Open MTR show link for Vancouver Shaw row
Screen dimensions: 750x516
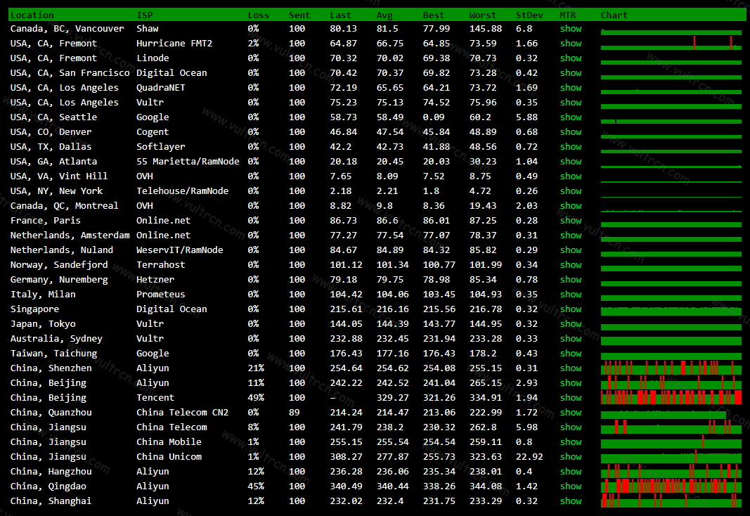[x=571, y=29]
